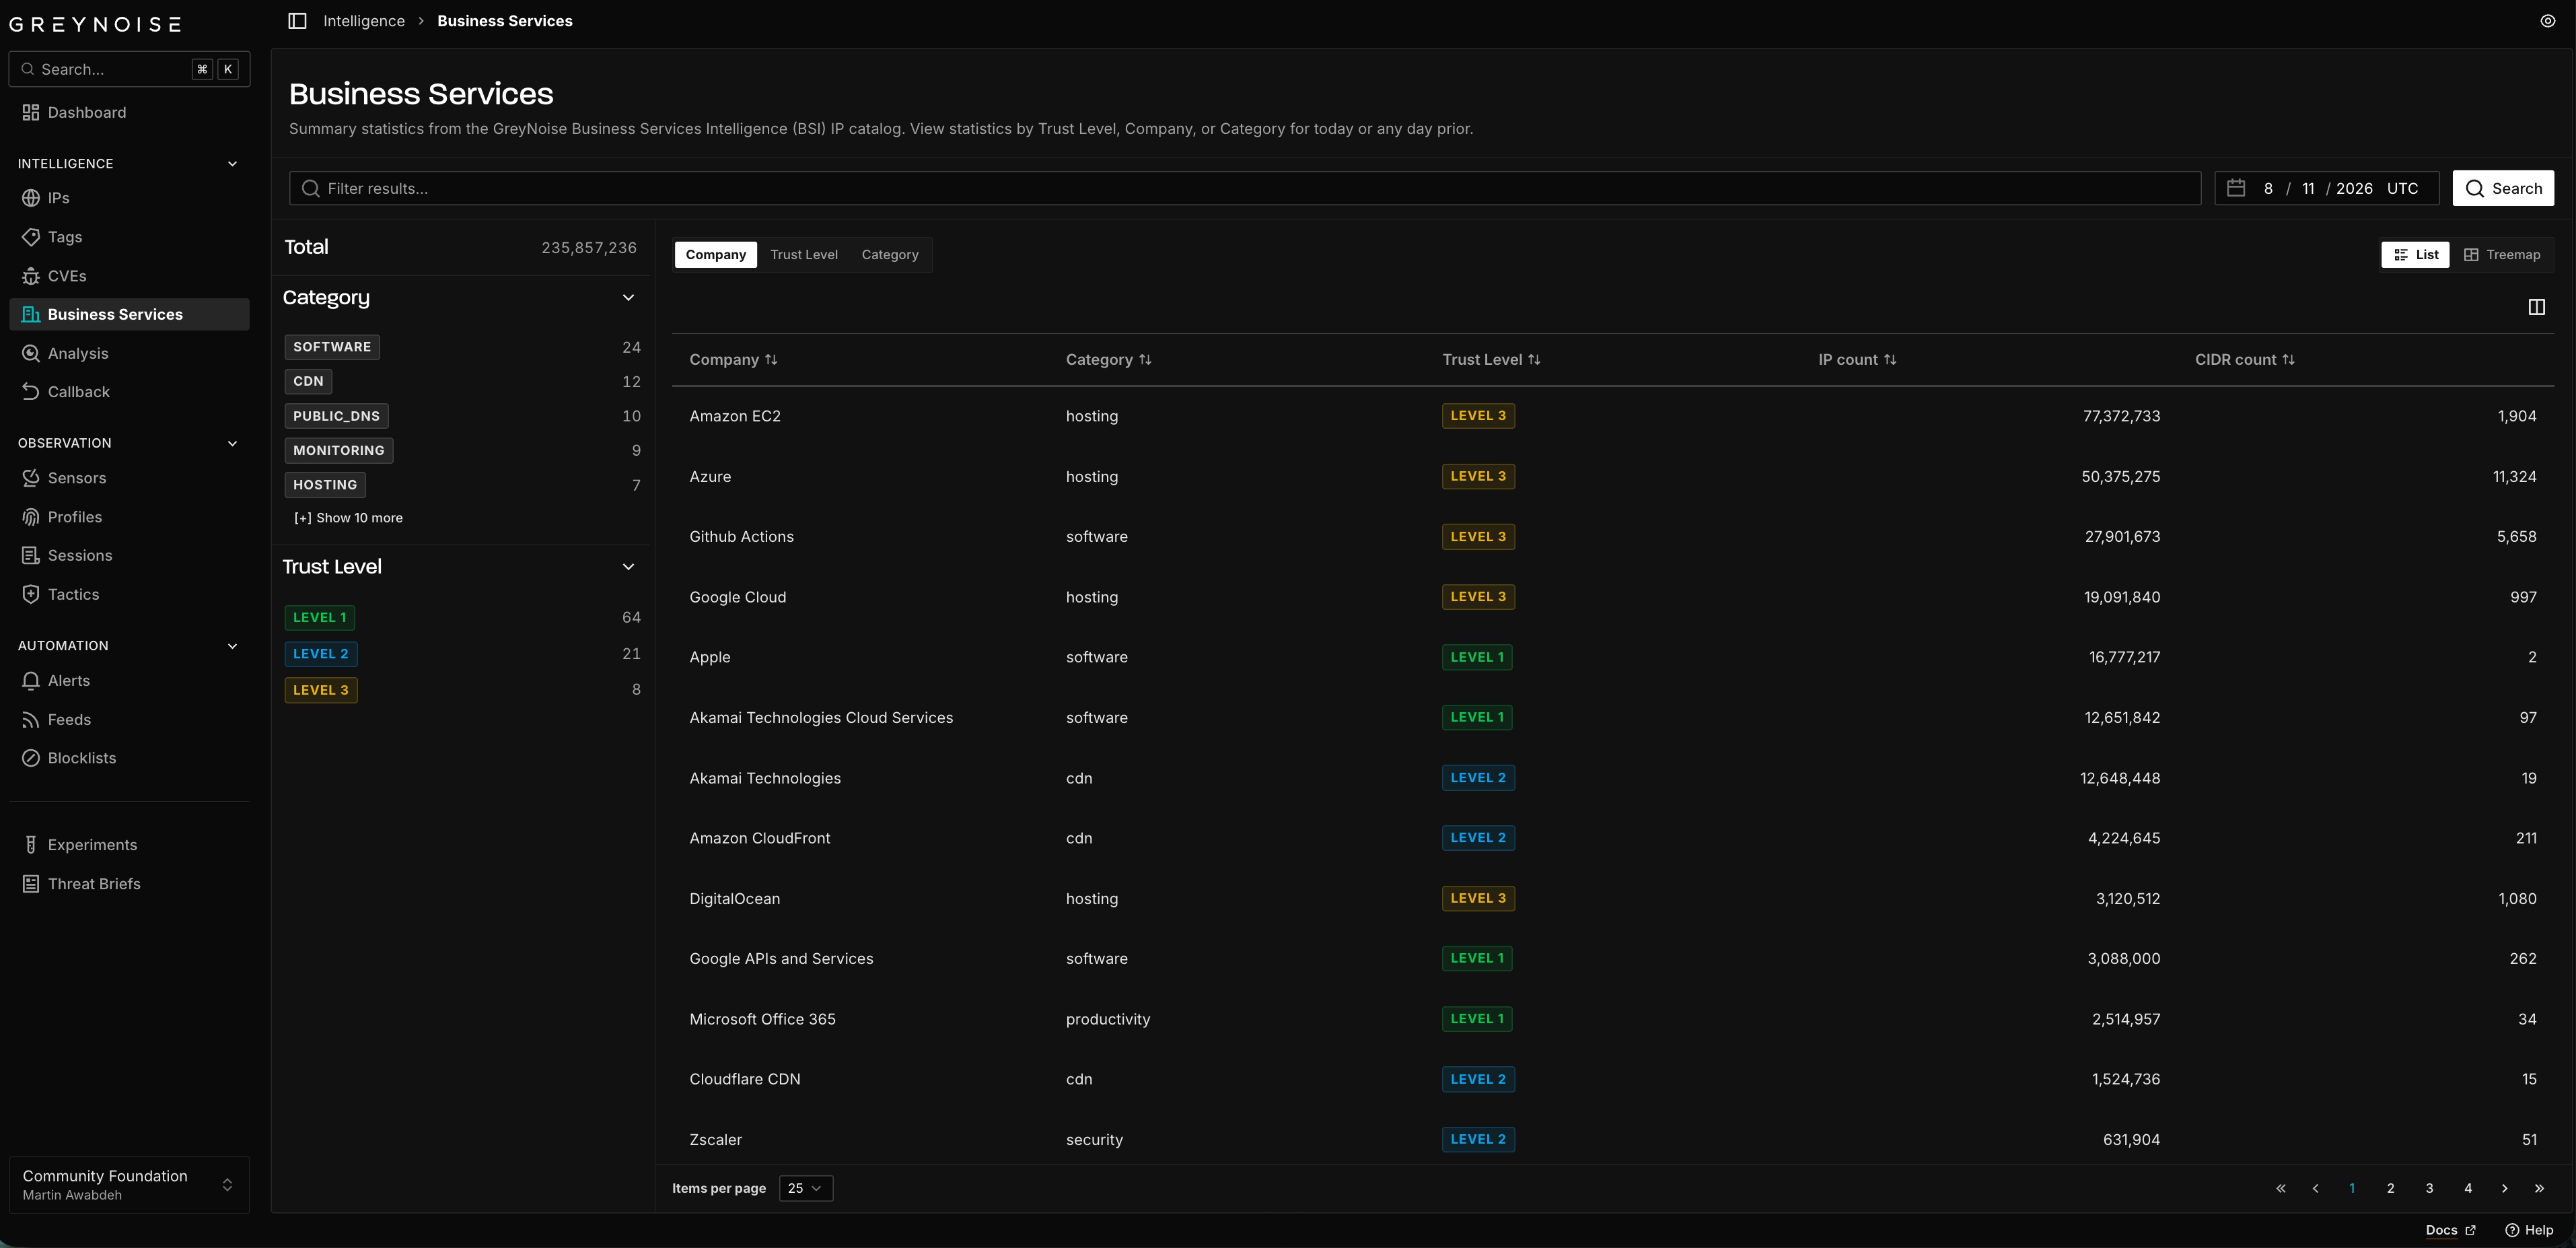Filter by LEVEL 3 trust badge
This screenshot has width=2576, height=1248.
pyautogui.click(x=321, y=690)
